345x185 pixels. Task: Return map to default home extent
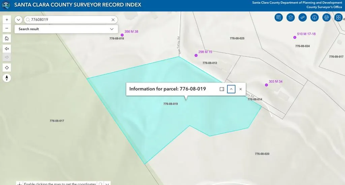[7, 38]
